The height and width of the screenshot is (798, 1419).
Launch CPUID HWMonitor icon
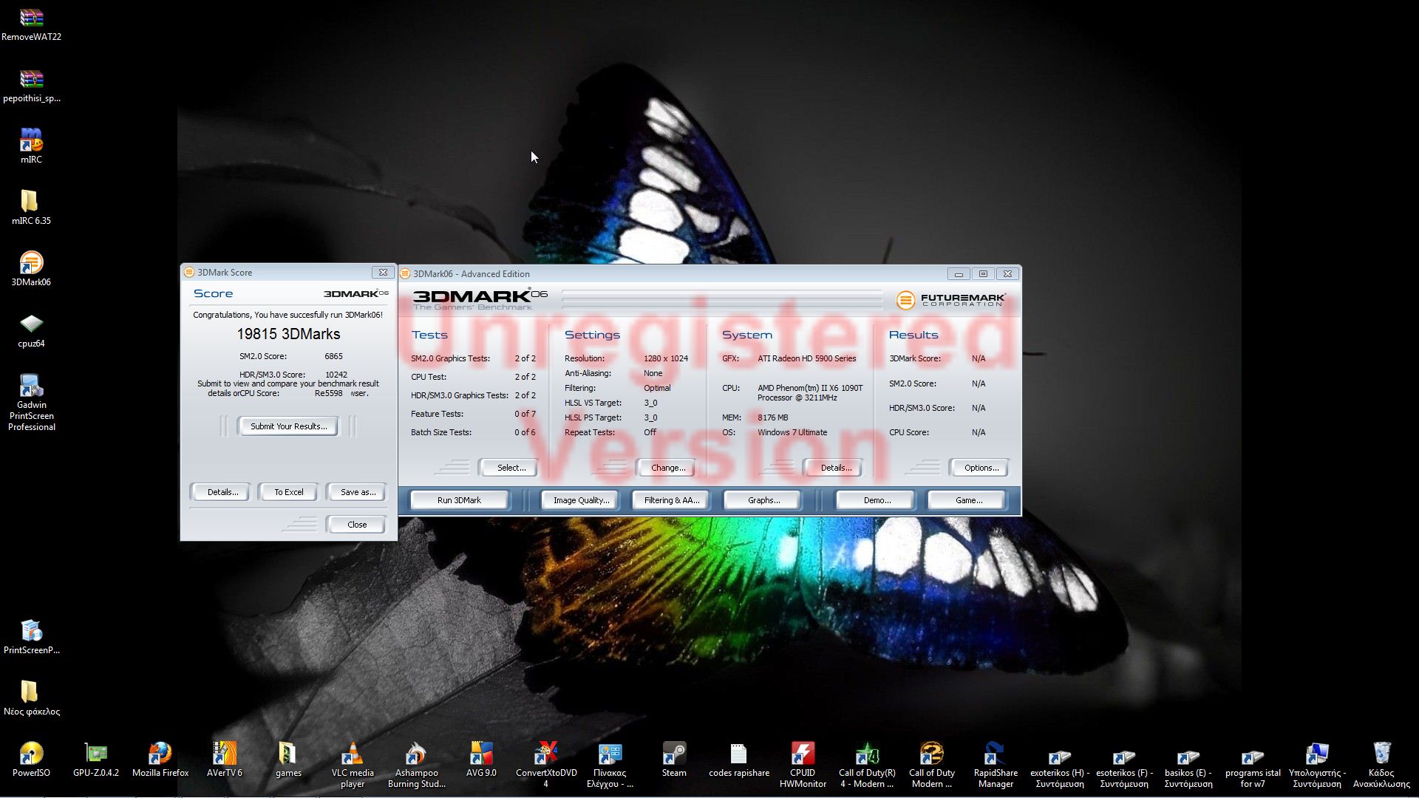click(x=803, y=754)
